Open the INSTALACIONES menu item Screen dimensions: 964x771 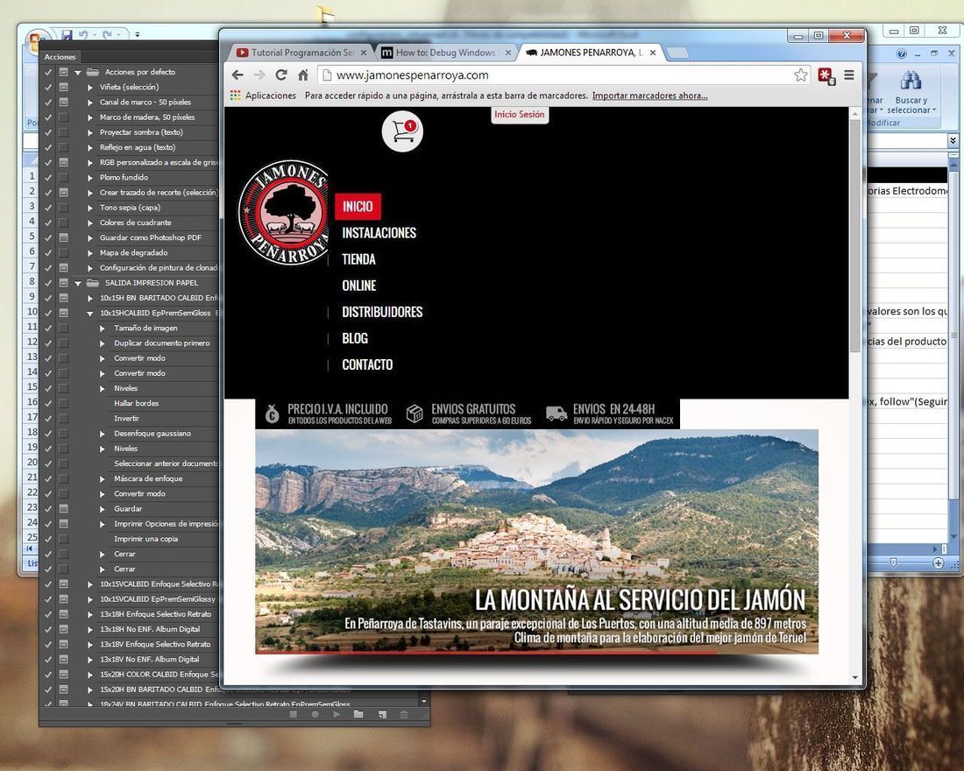(x=379, y=233)
